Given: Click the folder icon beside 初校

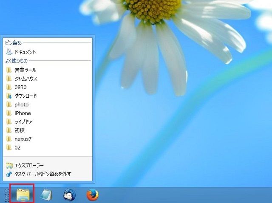Looking at the screenshot, I should click(x=9, y=130).
